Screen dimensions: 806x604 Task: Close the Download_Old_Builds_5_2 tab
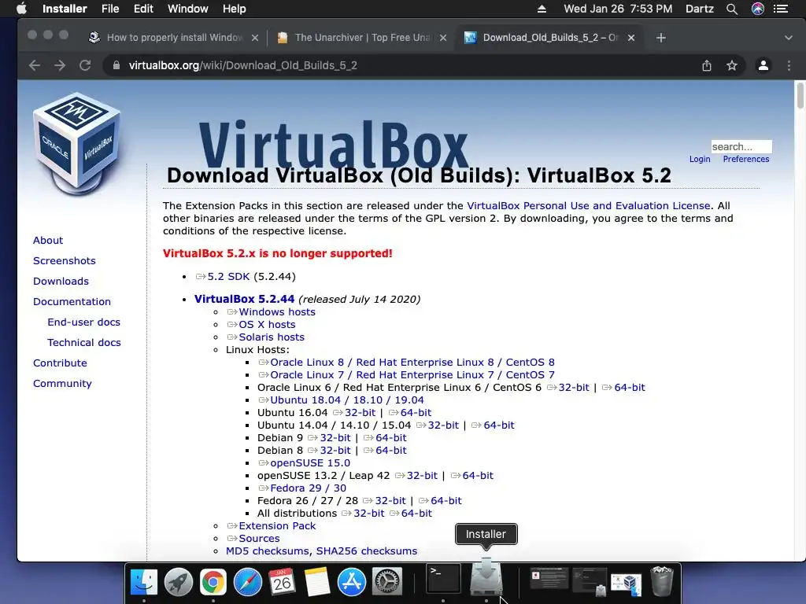pyautogui.click(x=631, y=38)
